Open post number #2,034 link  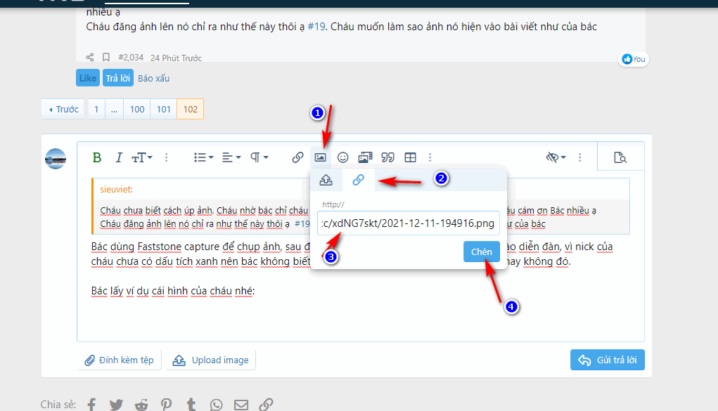[131, 58]
